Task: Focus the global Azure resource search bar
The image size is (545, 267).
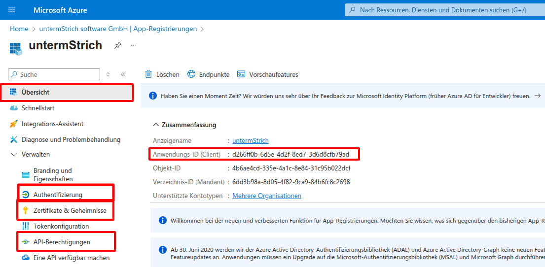Action: click(x=444, y=10)
